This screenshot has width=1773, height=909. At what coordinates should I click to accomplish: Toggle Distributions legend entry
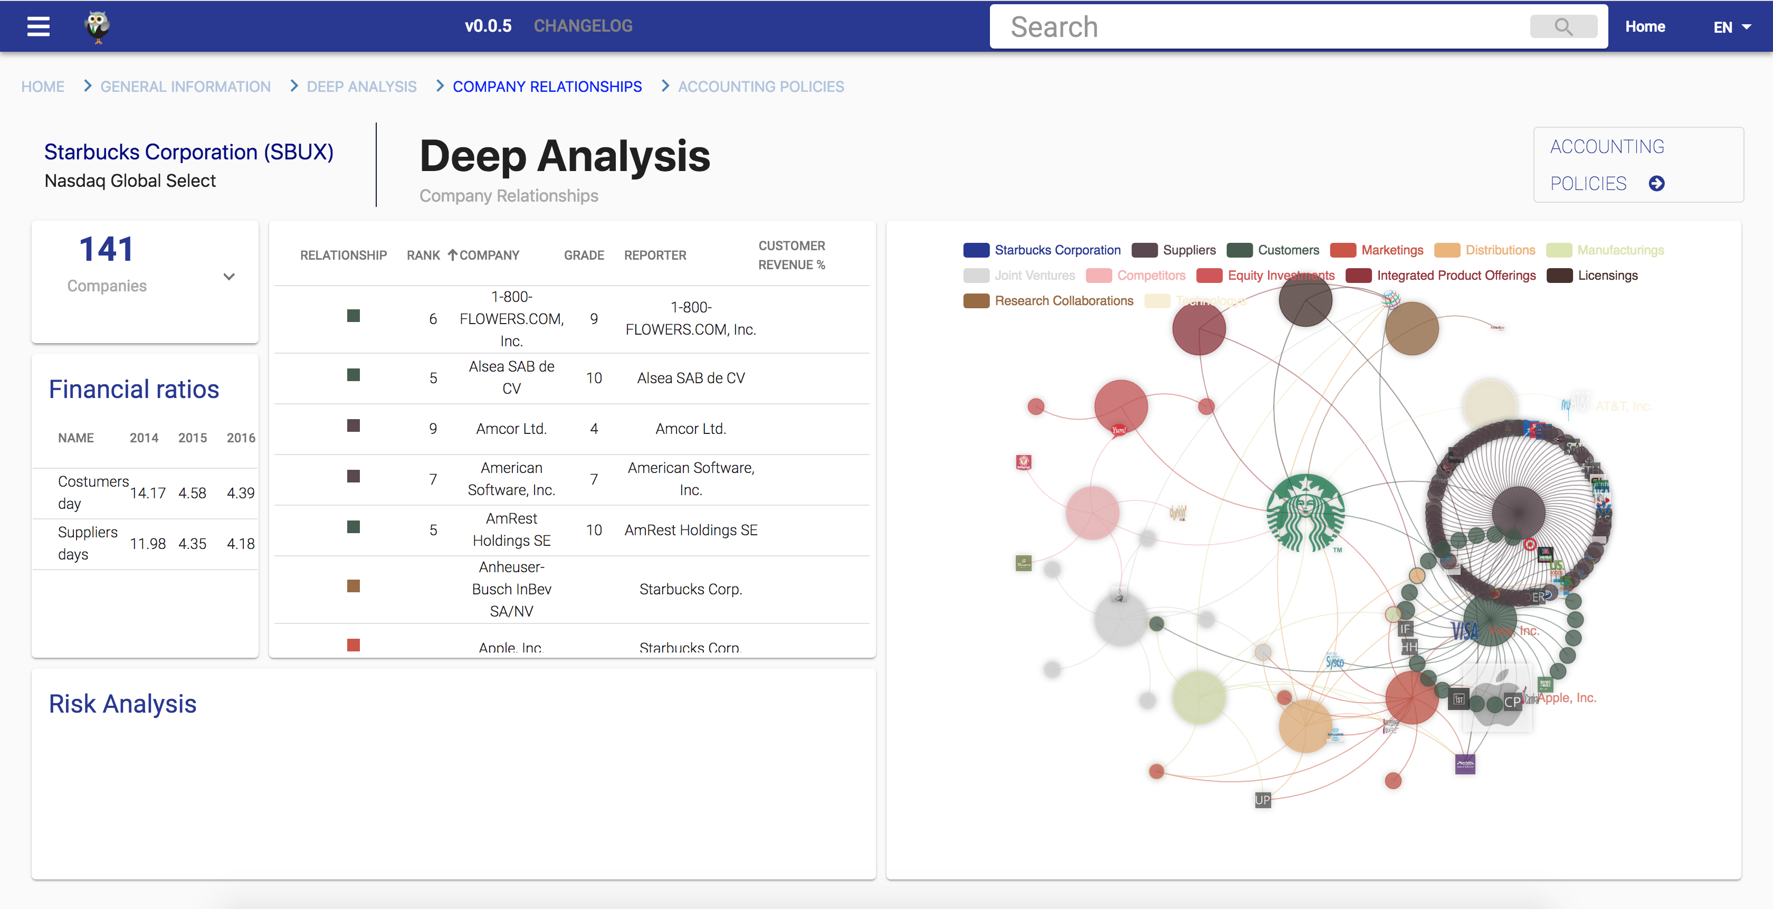[1484, 250]
